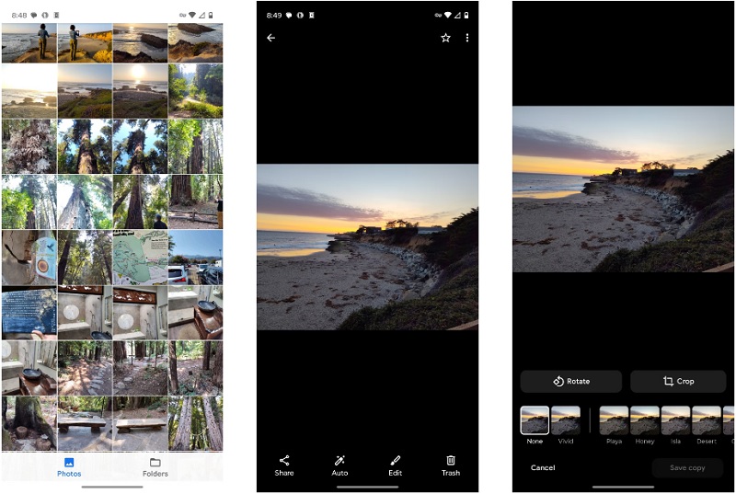Open the sun over ocean photo in second row

coord(140,91)
